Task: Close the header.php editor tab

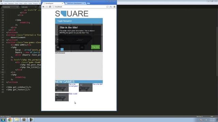Action: [17, 7]
